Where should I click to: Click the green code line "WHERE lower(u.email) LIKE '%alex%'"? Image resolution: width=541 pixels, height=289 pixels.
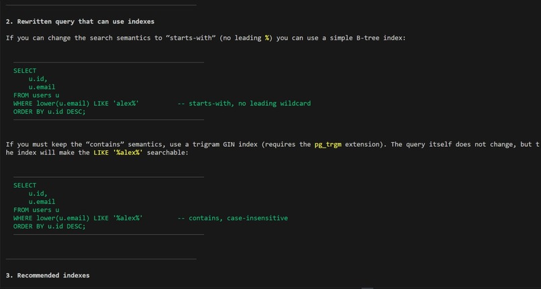point(78,218)
